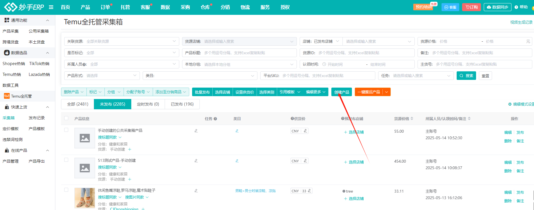Screen dimensions: 534x210
Task: Open the arrow next to 一键搬运产品
Action: click(386, 92)
